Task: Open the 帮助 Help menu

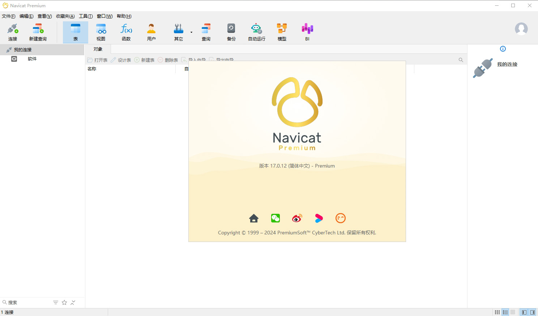Action: [124, 16]
